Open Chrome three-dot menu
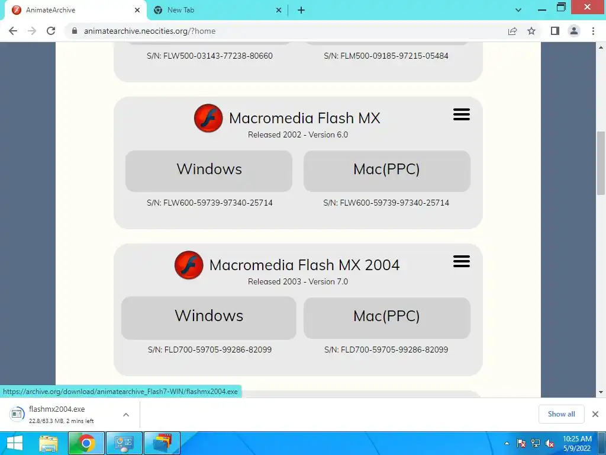The width and height of the screenshot is (606, 455). 593,31
